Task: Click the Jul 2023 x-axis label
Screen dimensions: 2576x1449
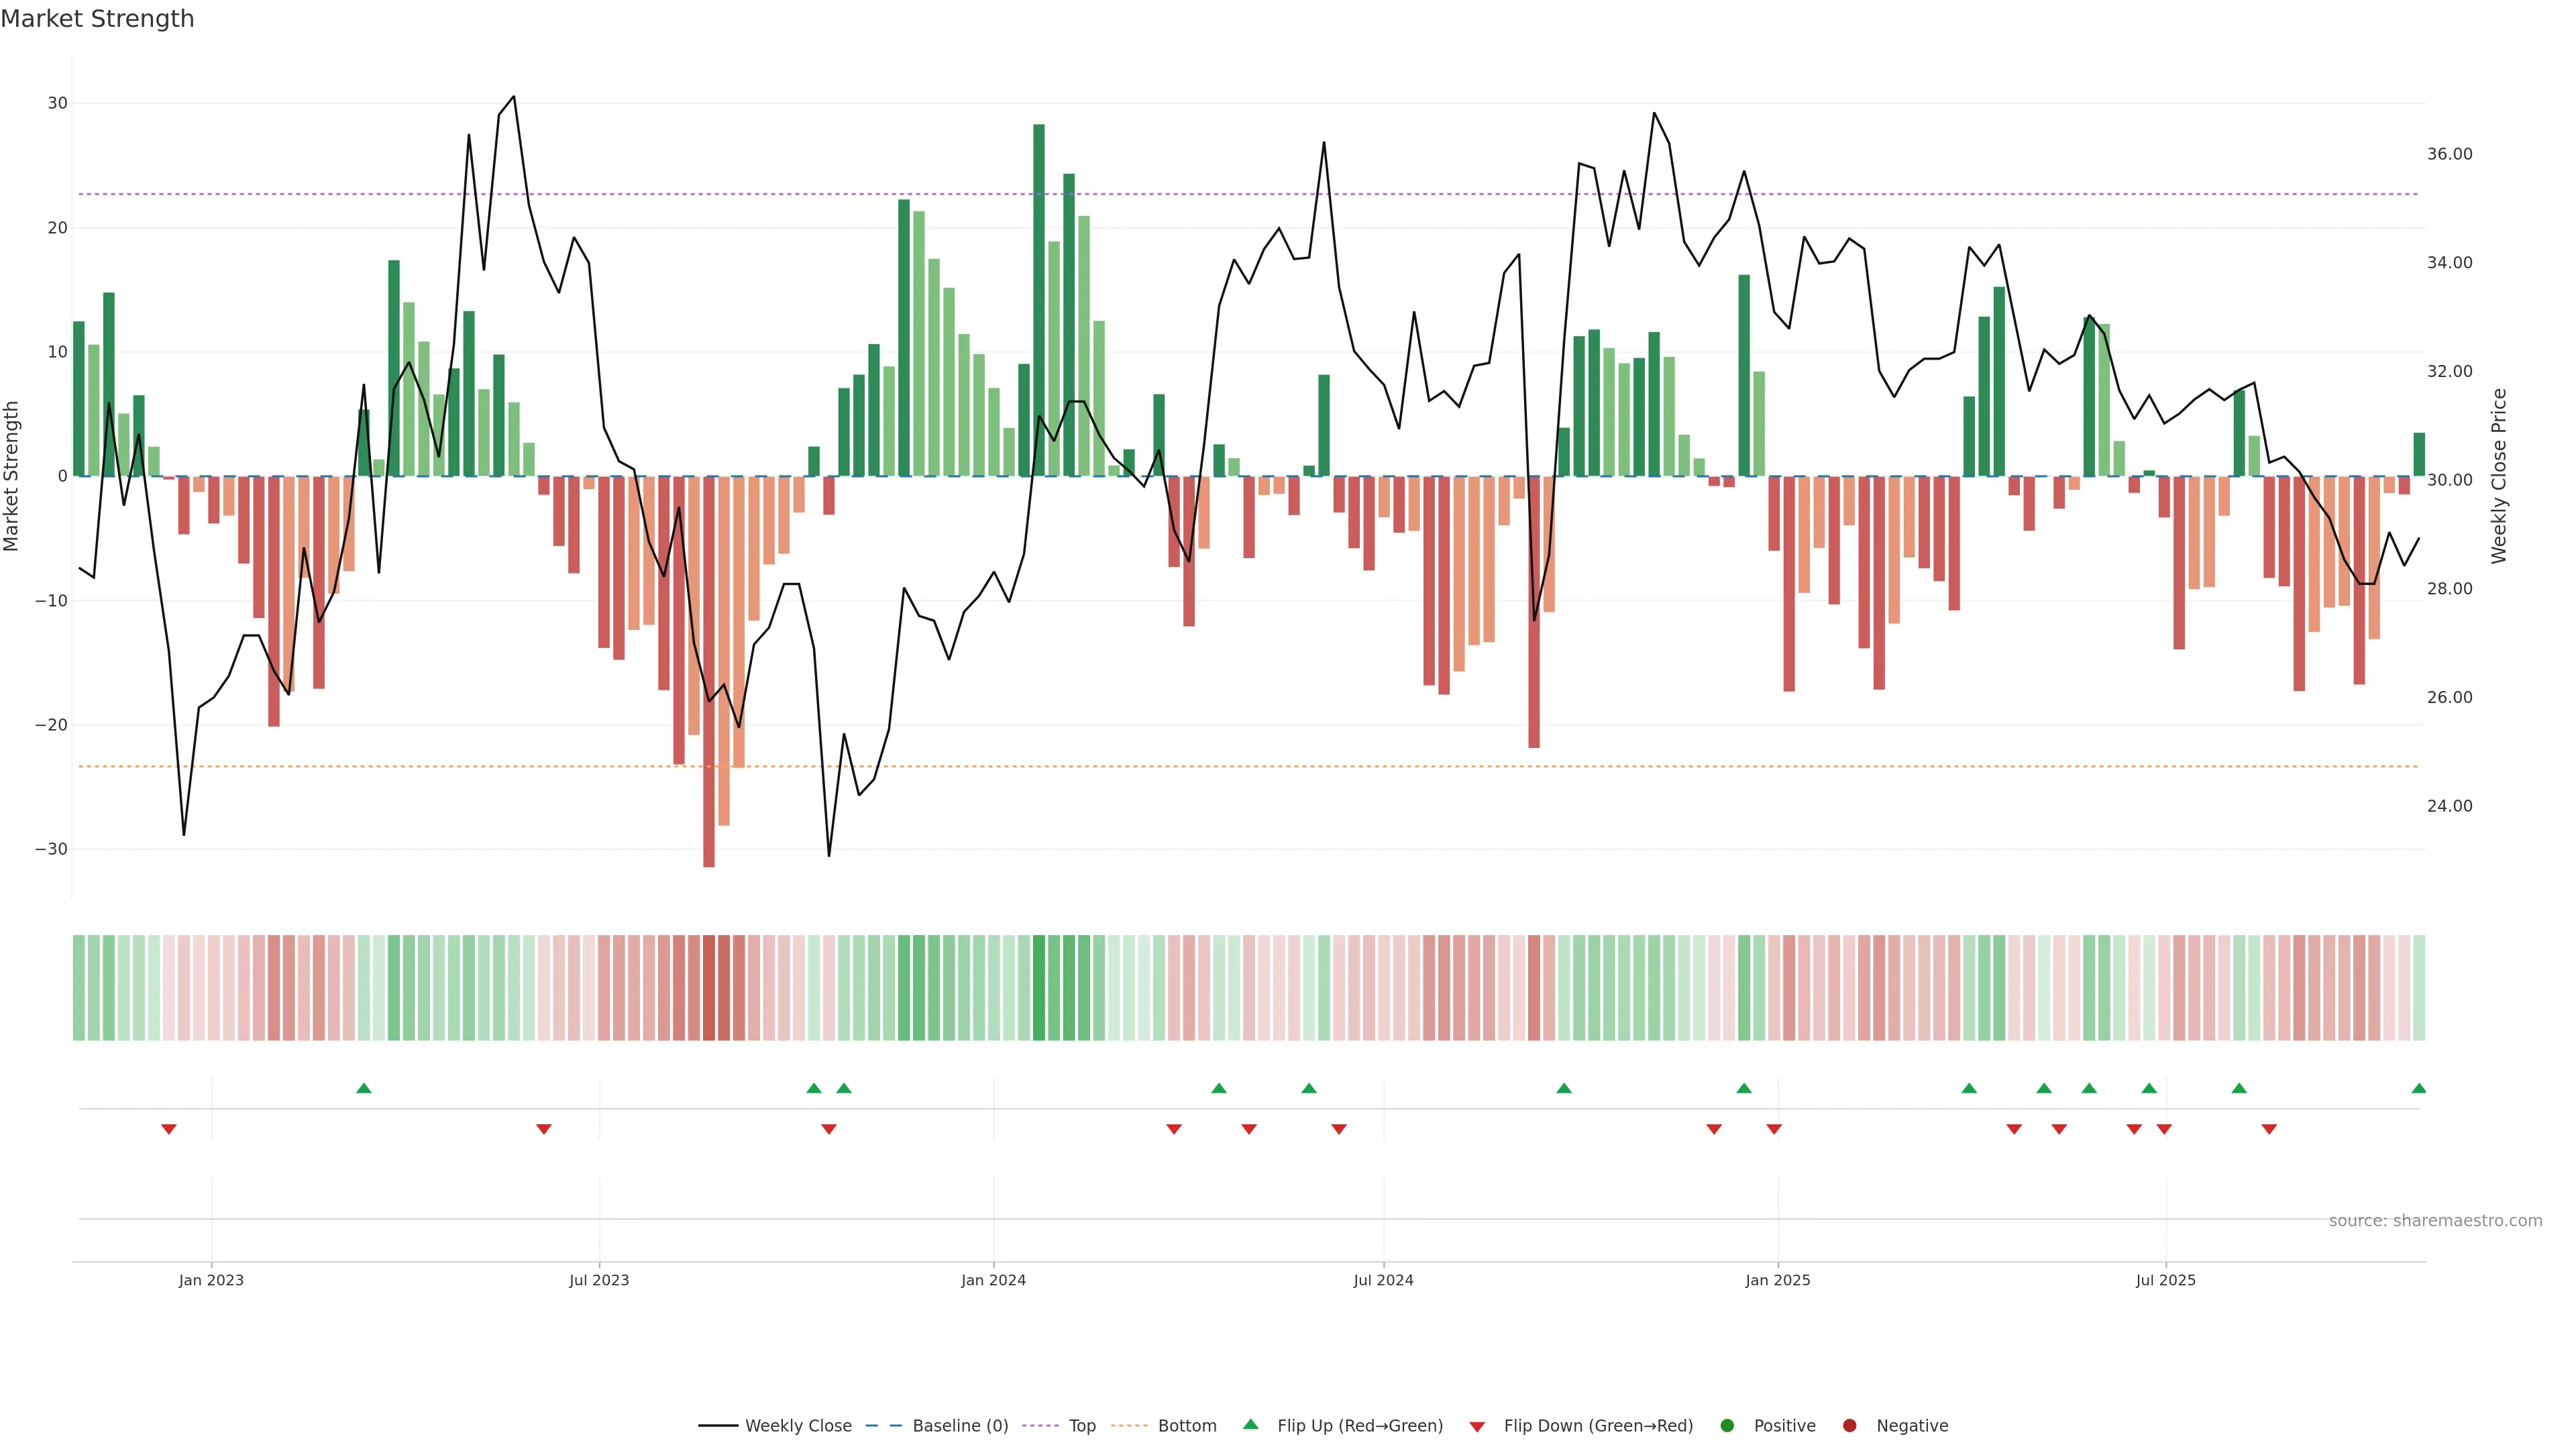Action: (599, 1280)
